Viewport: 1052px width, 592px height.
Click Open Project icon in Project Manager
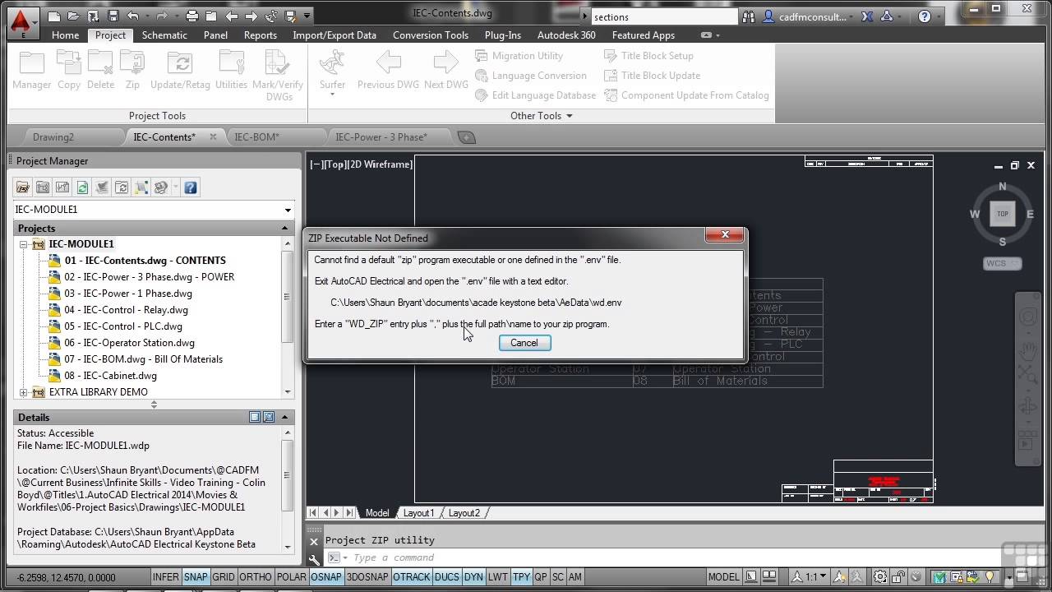pos(23,187)
